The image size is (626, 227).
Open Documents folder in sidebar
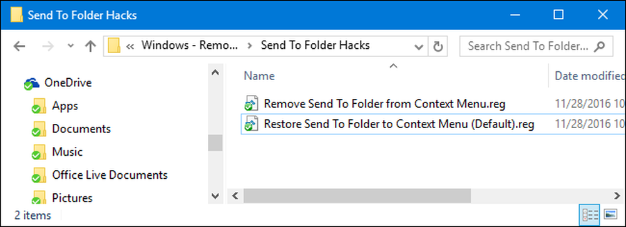pos(81,129)
